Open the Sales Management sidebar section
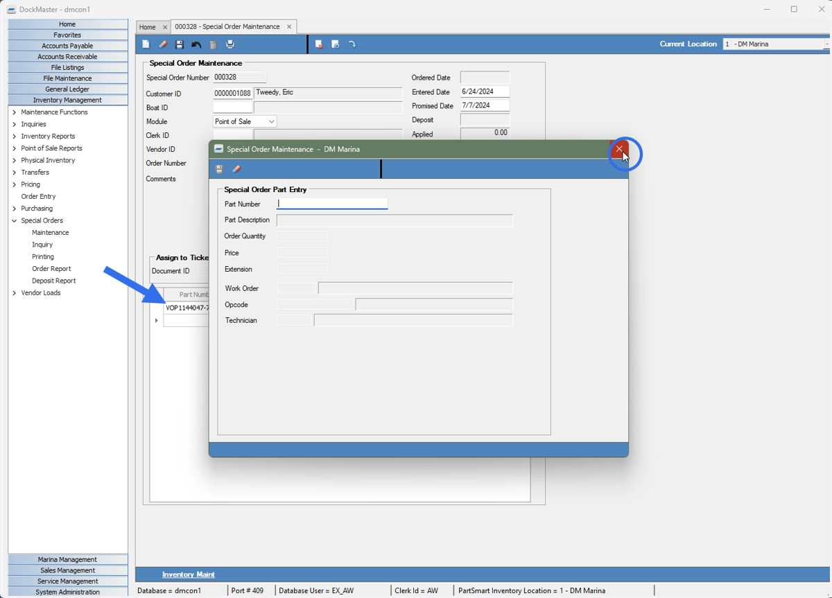The image size is (832, 598). (68, 570)
